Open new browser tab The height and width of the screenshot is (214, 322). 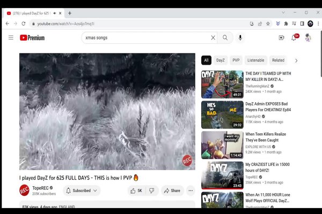70,13
